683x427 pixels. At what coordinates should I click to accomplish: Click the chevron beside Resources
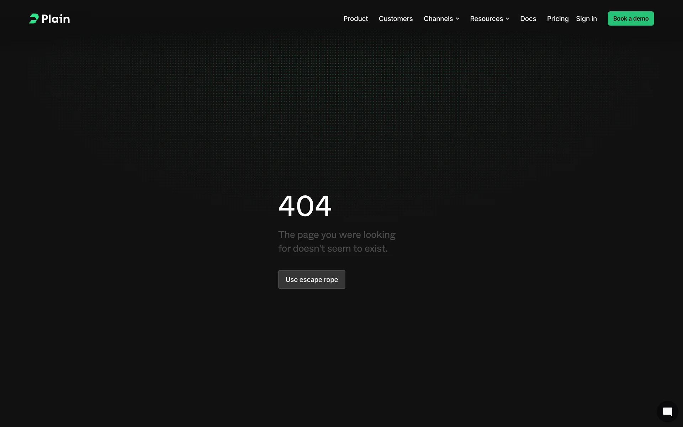(x=508, y=19)
